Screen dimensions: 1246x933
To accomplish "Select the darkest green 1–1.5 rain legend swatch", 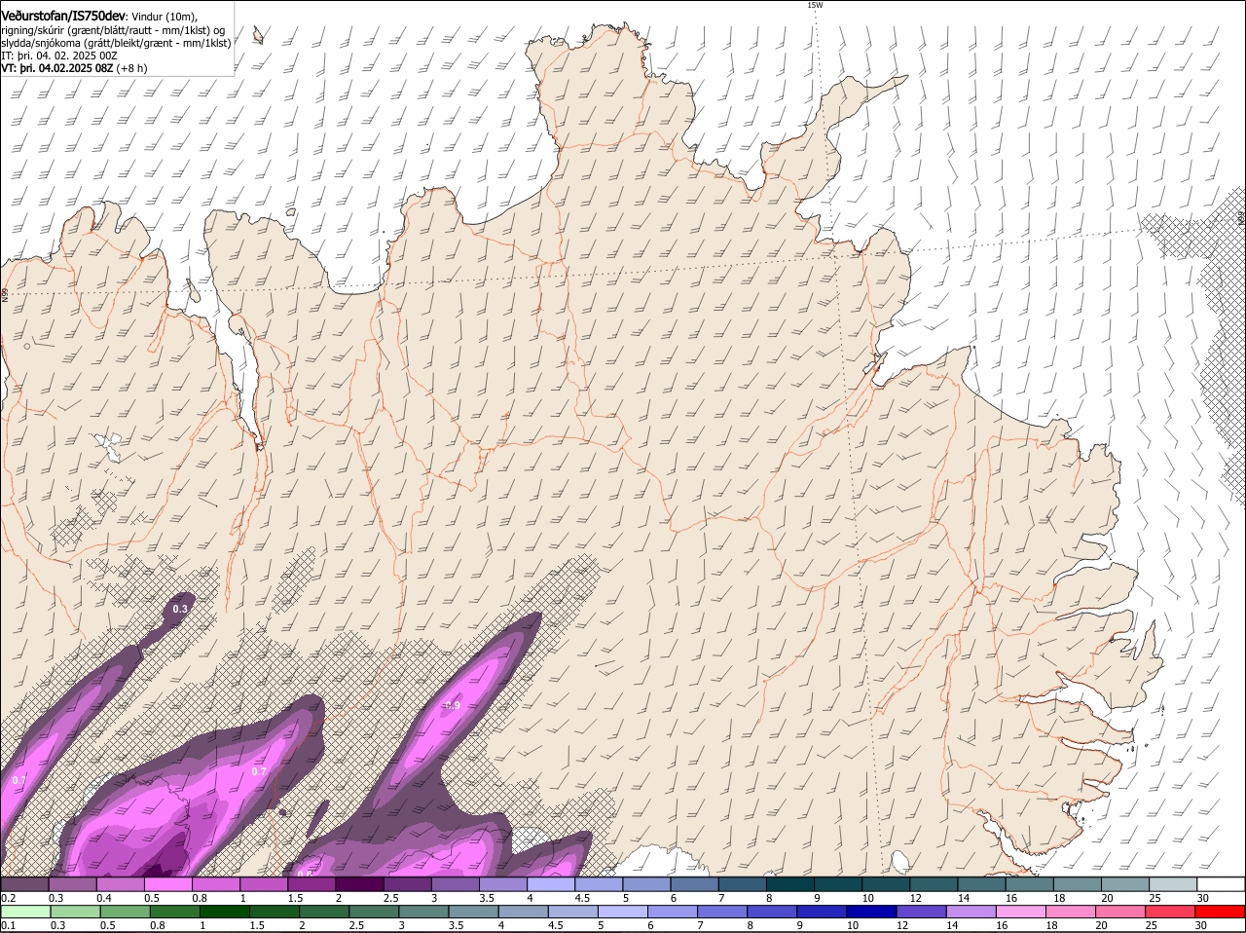I will tap(224, 913).
